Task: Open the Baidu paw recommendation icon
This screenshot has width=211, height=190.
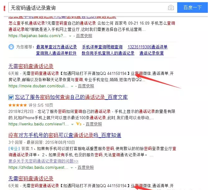Action: tap(11, 47)
